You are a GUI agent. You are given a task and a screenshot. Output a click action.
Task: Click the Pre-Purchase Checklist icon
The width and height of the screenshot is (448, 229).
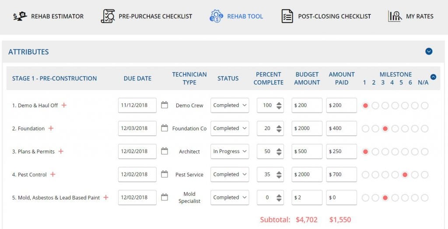(x=108, y=16)
